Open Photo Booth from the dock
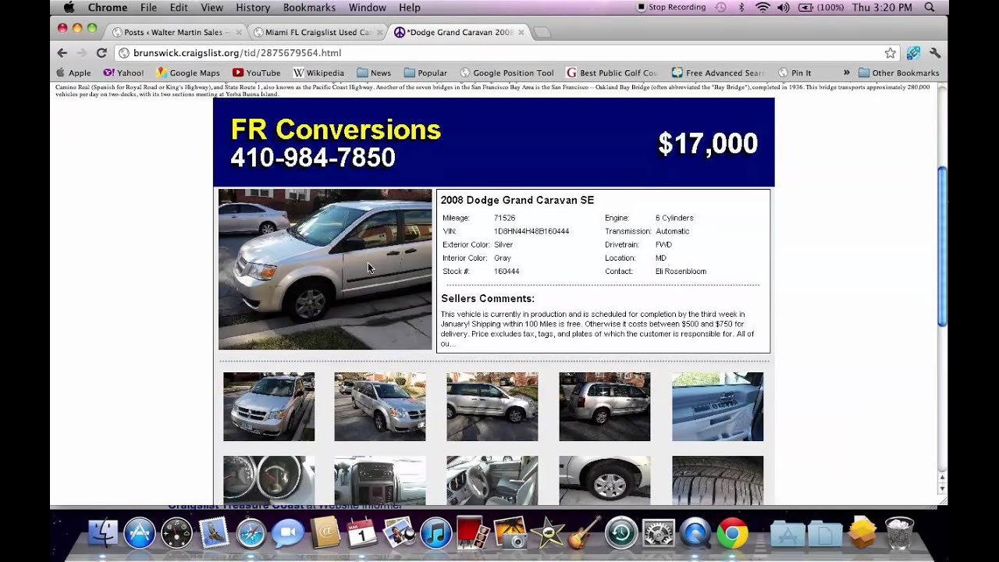Viewport: 999px width, 562px height. (472, 533)
